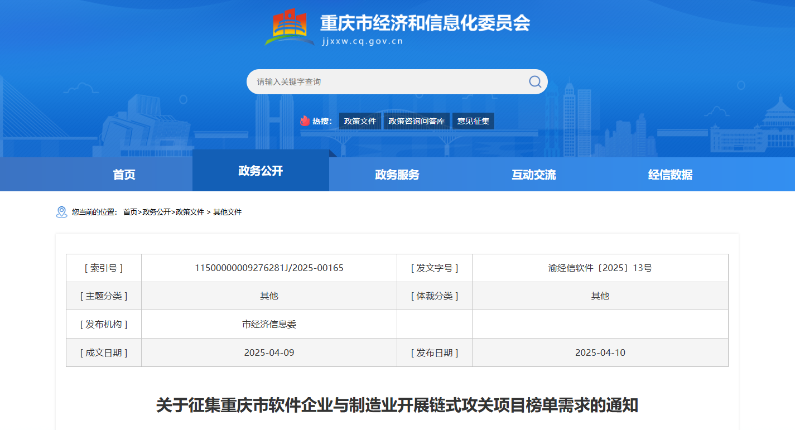Click the flame hot-search icon

[305, 121]
